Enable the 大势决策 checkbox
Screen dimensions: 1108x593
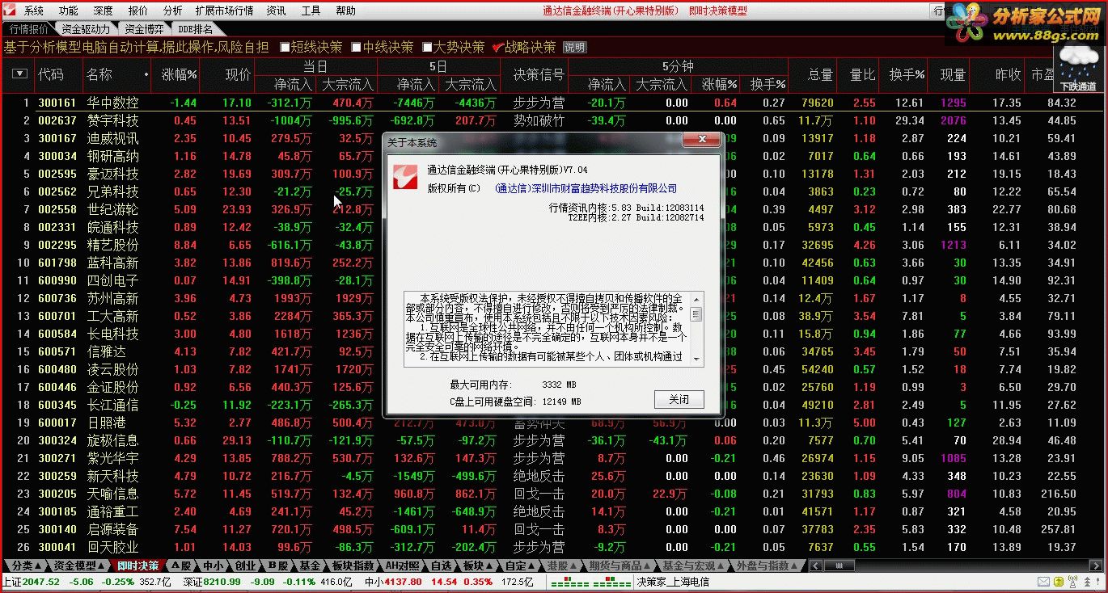click(x=427, y=48)
